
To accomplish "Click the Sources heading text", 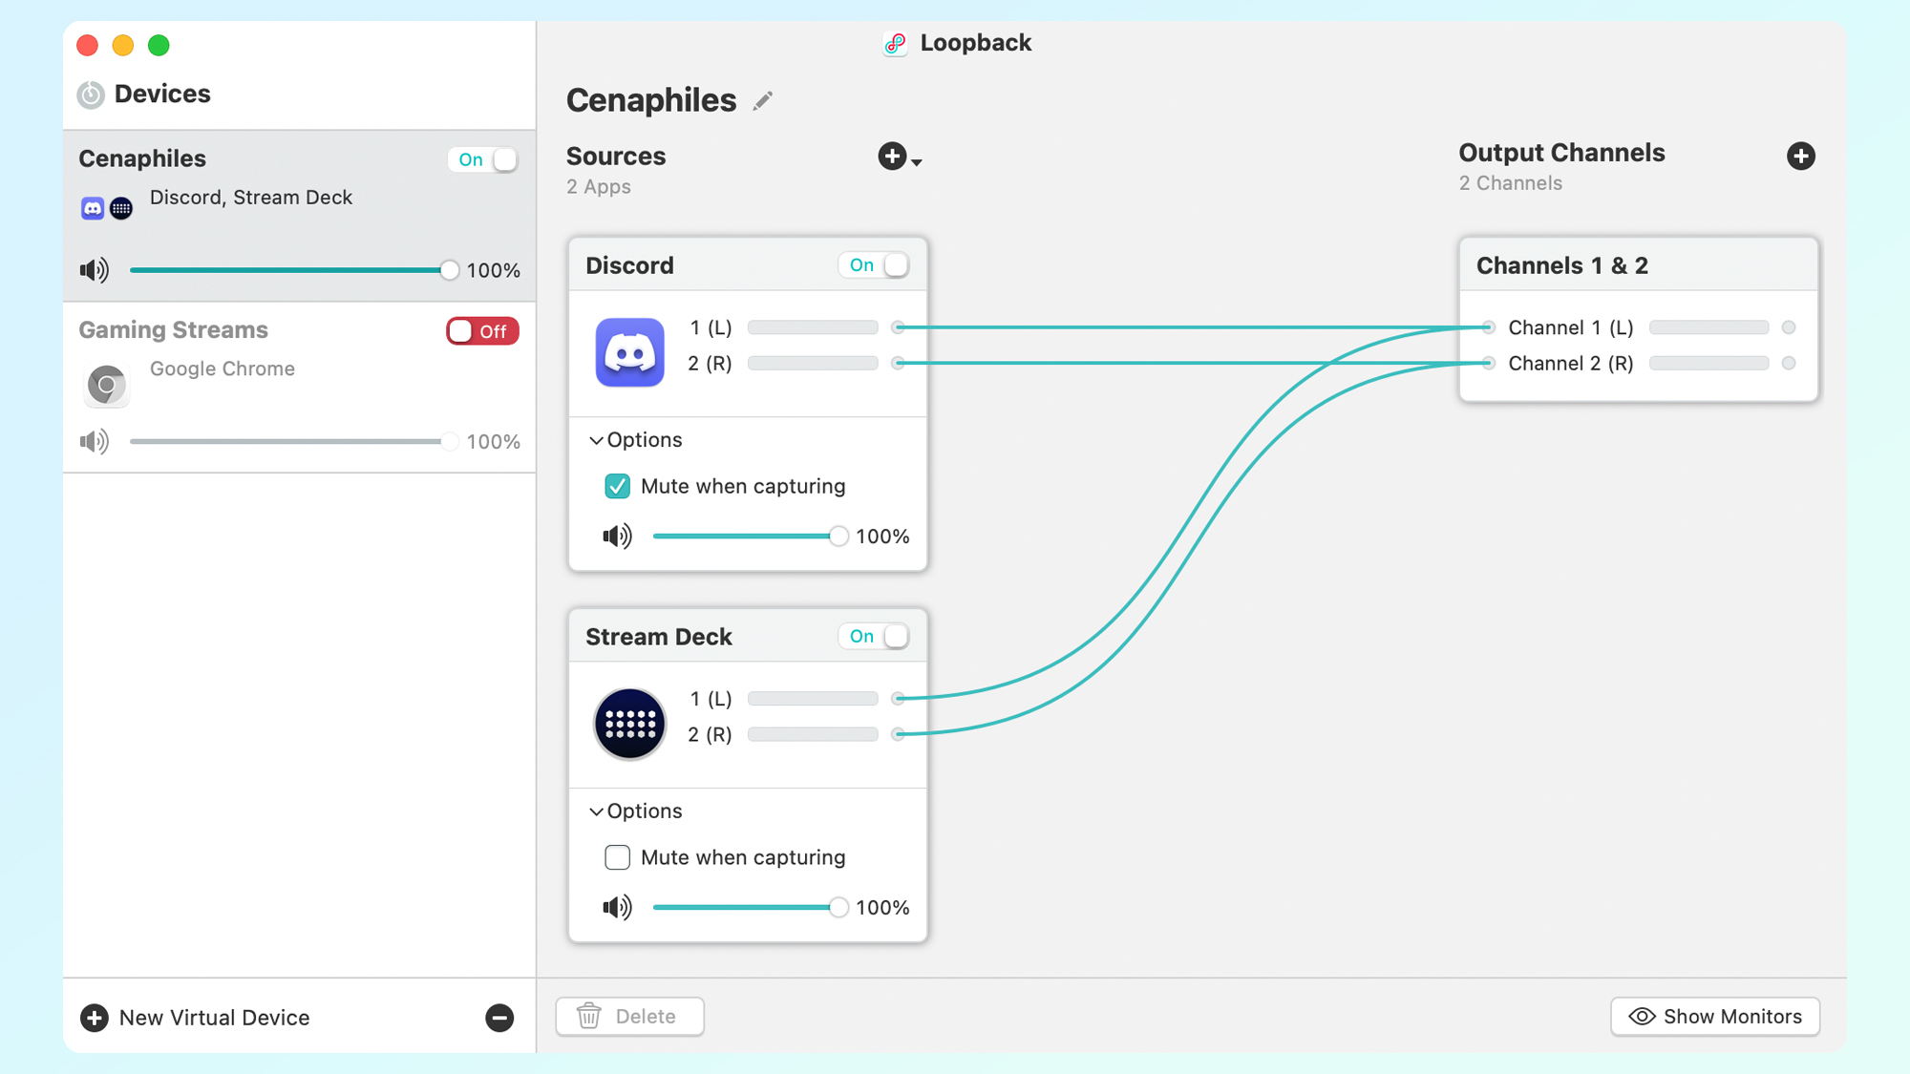I will (x=616, y=156).
